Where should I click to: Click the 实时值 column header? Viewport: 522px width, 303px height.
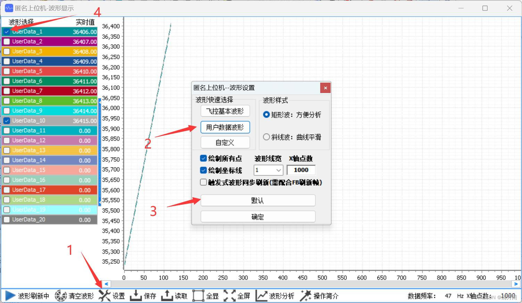(x=85, y=22)
